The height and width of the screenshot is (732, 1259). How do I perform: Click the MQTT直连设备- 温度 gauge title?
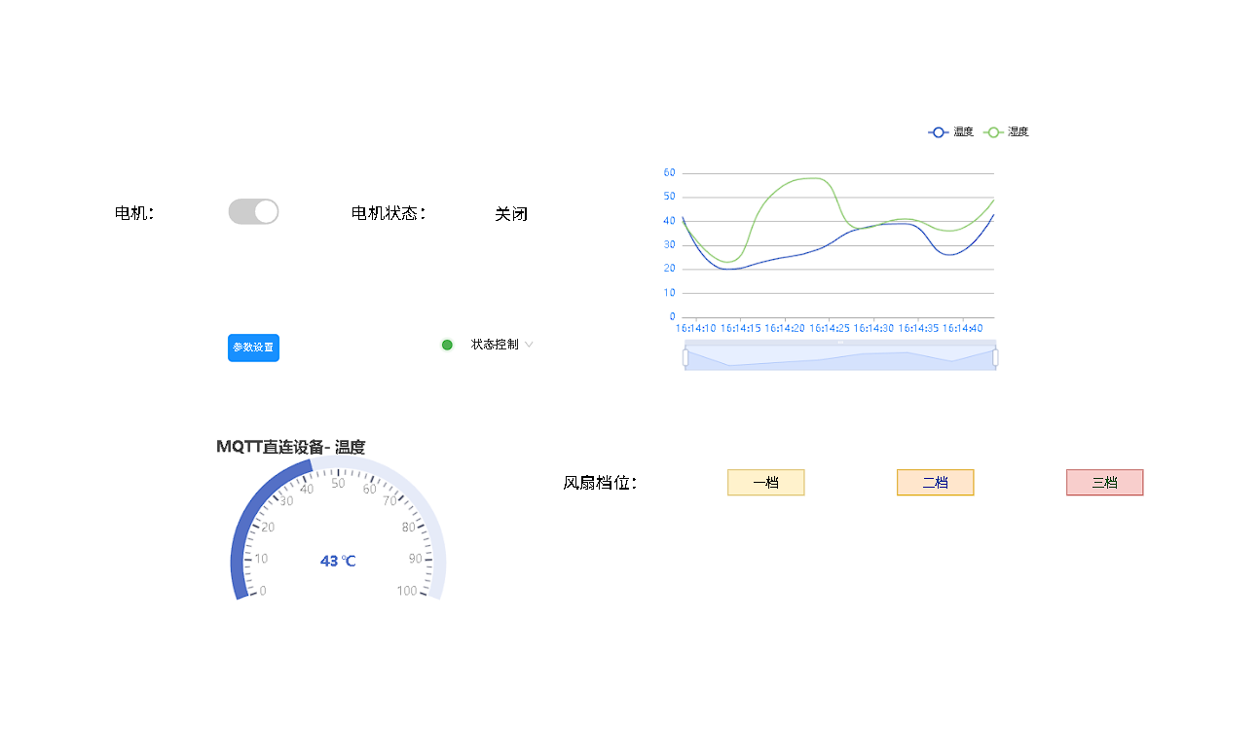coord(290,447)
